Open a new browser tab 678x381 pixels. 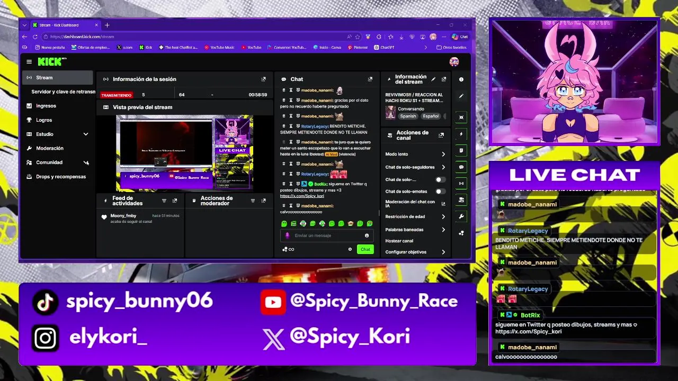point(107,25)
